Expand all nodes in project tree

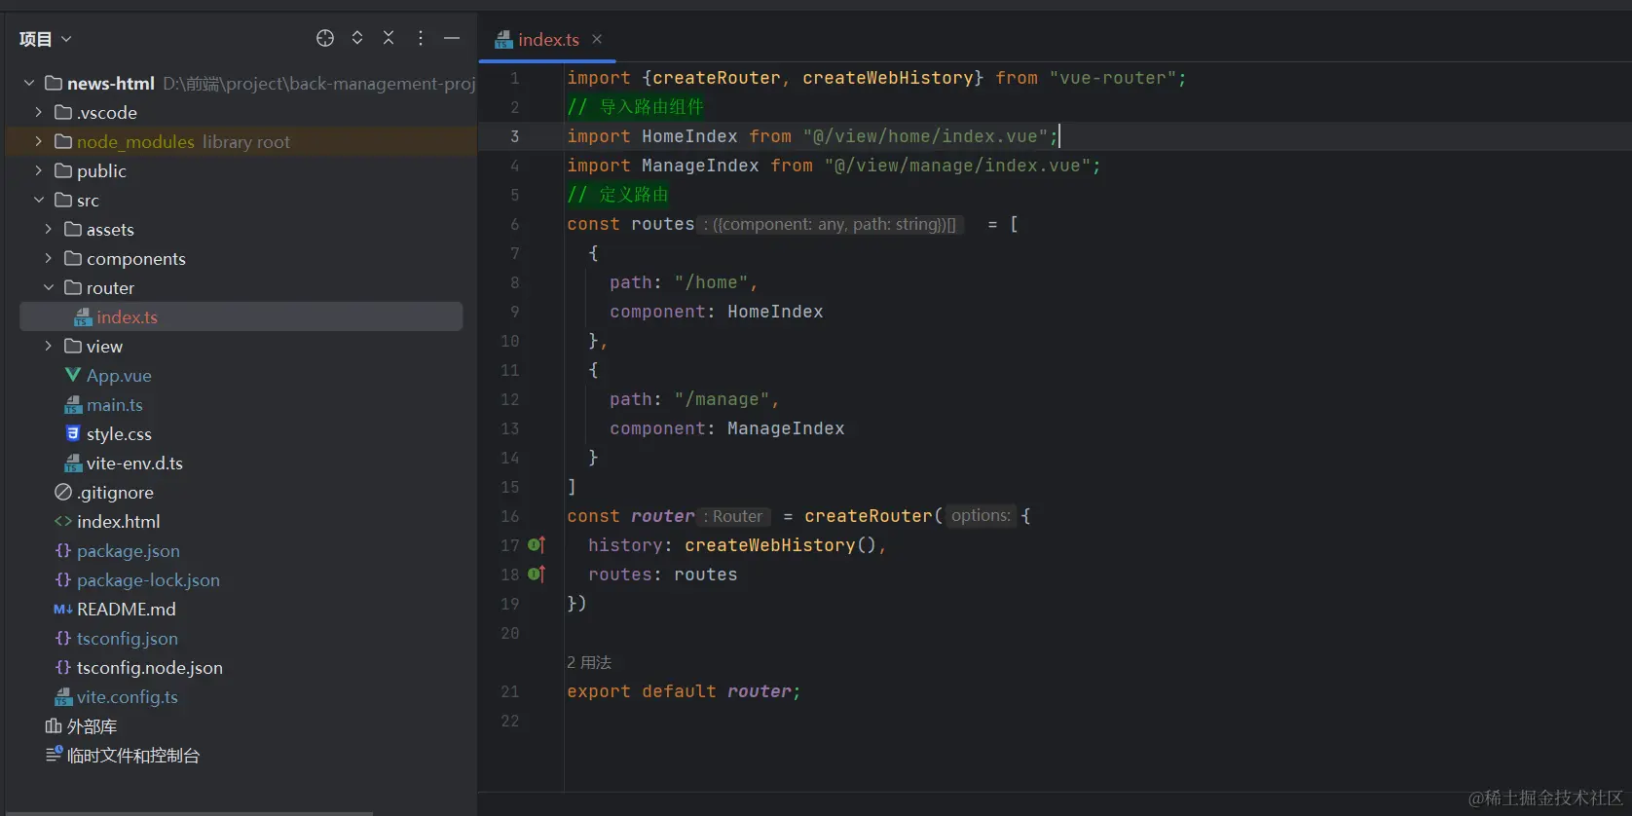click(x=357, y=38)
